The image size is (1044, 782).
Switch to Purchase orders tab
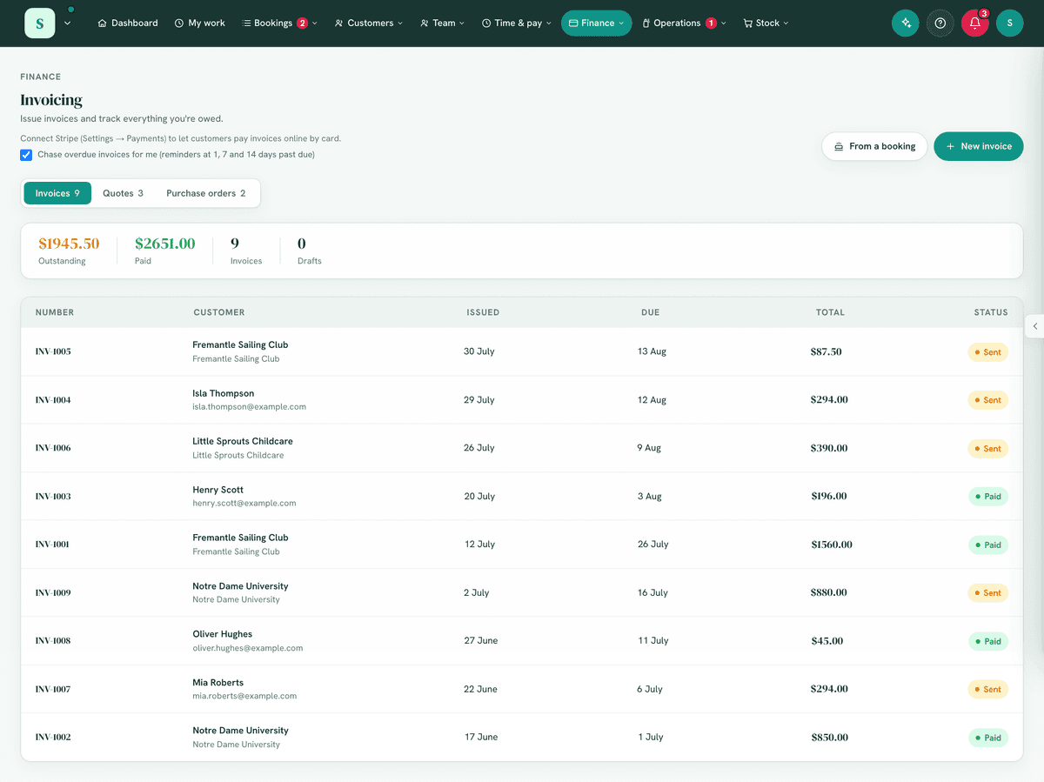pyautogui.click(x=206, y=193)
